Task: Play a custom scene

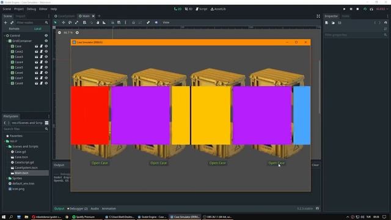Action: pos(371,9)
